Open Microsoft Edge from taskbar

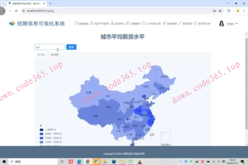point(79,162)
